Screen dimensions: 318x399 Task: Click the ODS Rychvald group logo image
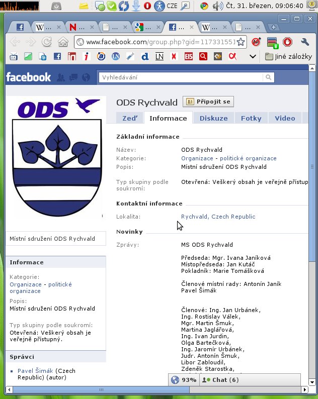[56, 157]
